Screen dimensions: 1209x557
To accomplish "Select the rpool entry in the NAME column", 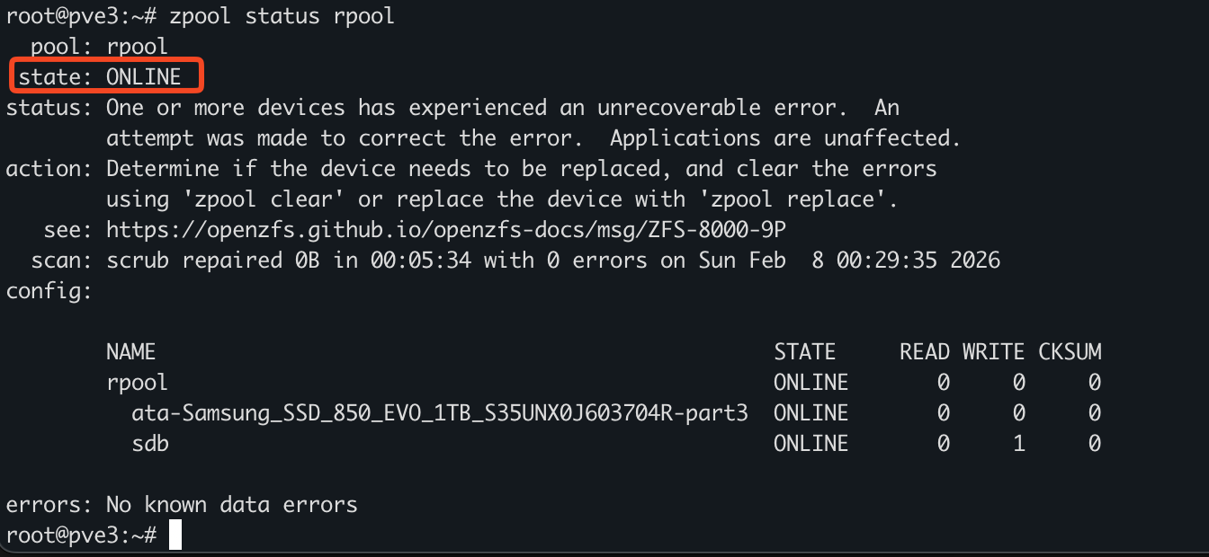I will [137, 383].
